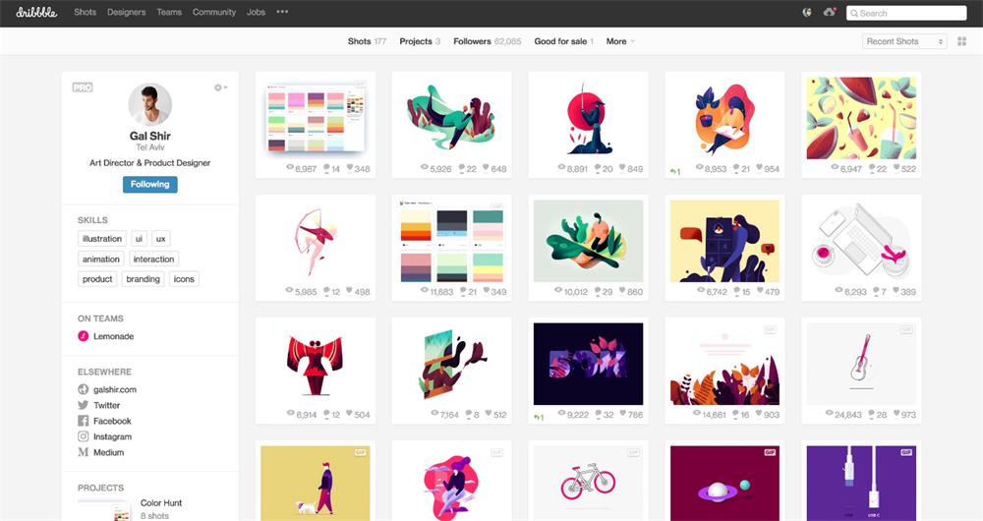The height and width of the screenshot is (521, 983).
Task: Open the Shots menu in top navigation
Action: 86,12
